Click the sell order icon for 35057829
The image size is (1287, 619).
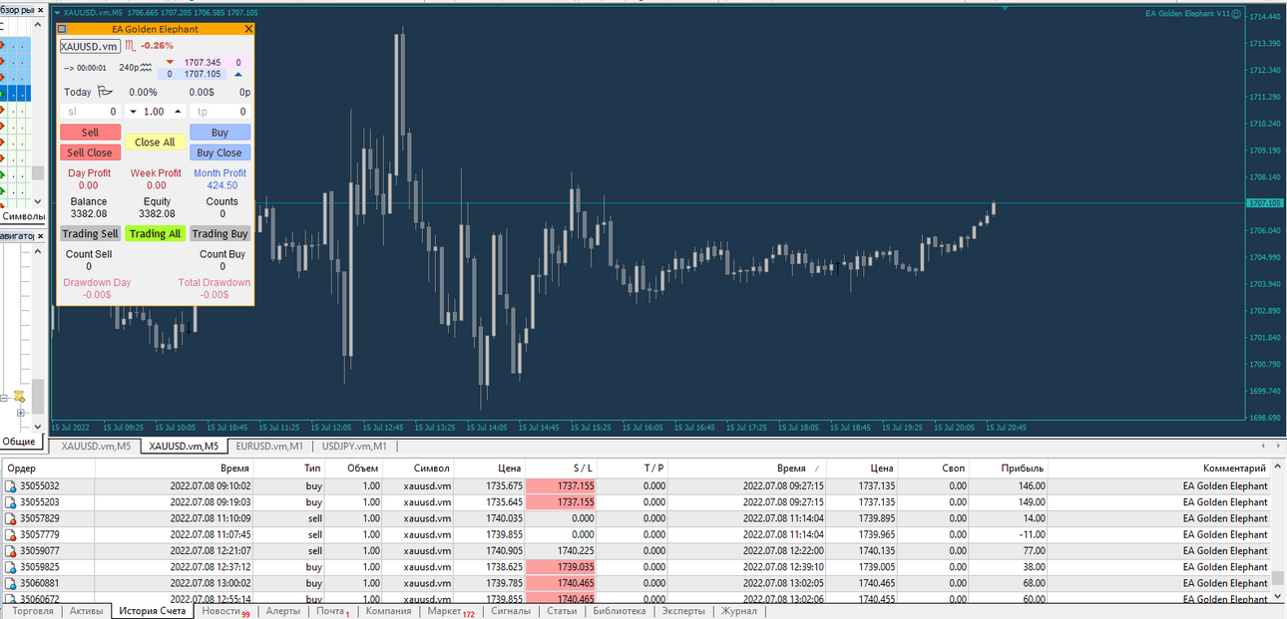pos(11,518)
